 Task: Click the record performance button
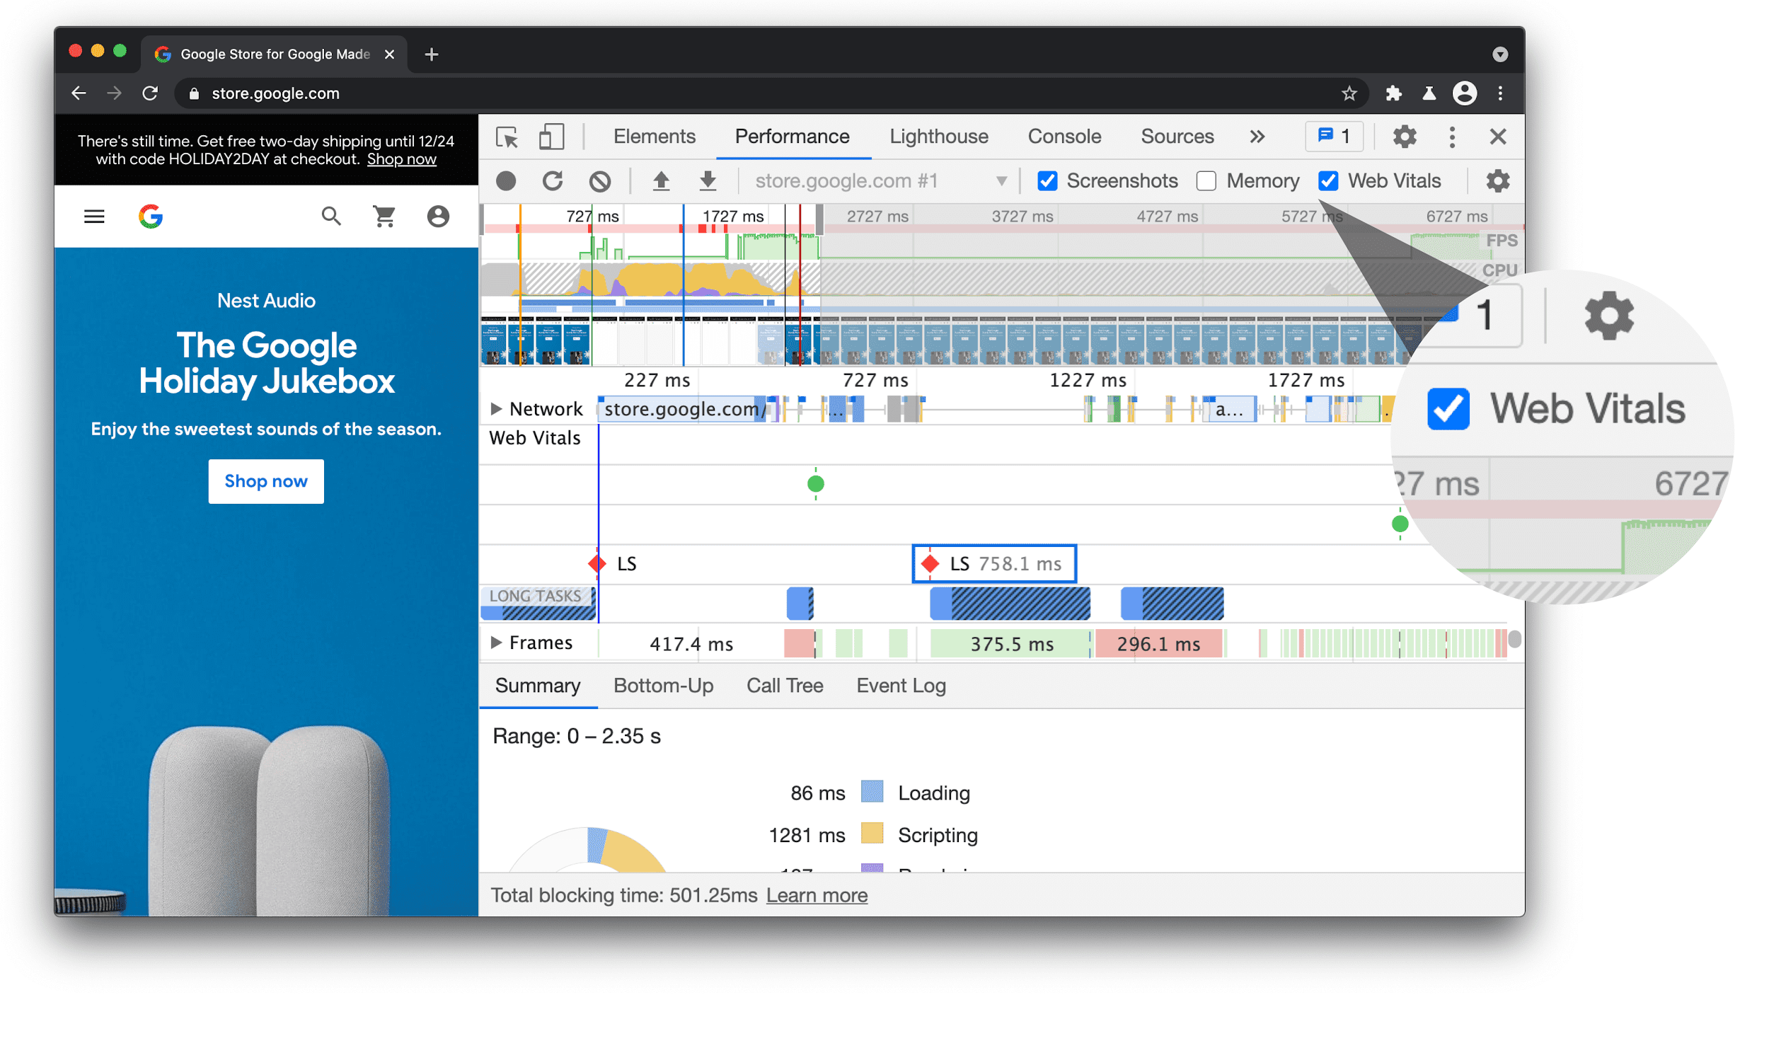[x=507, y=179]
